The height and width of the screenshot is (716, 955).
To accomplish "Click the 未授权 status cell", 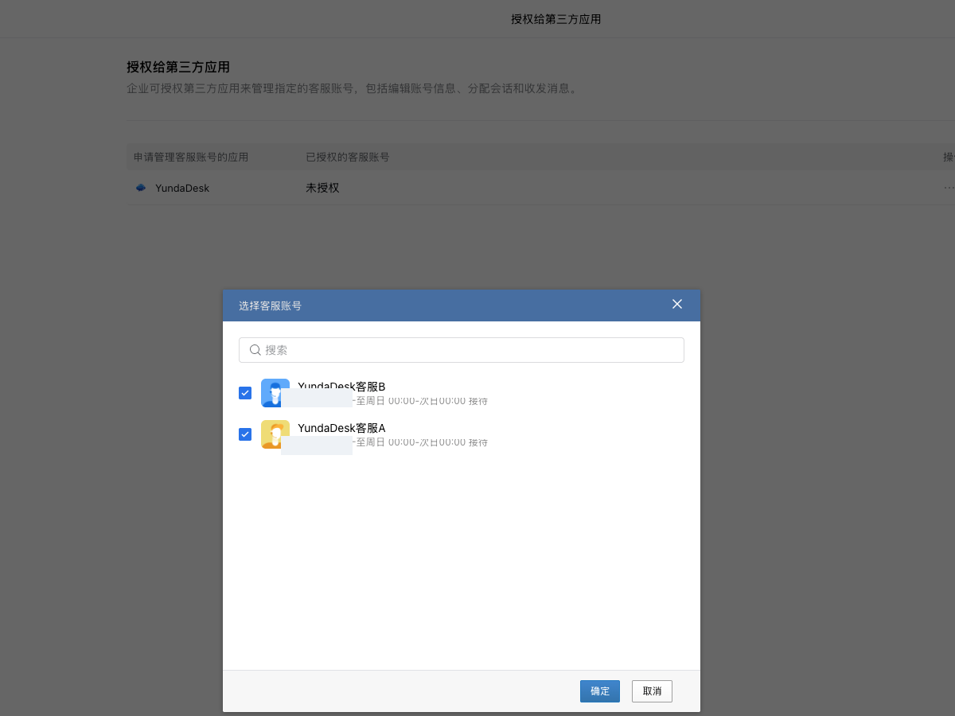I will (322, 188).
